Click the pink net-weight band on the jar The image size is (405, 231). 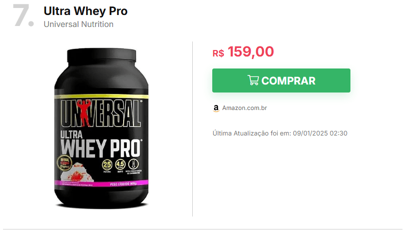tap(101, 183)
